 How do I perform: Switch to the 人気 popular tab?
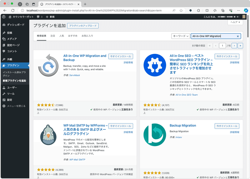(62, 36)
